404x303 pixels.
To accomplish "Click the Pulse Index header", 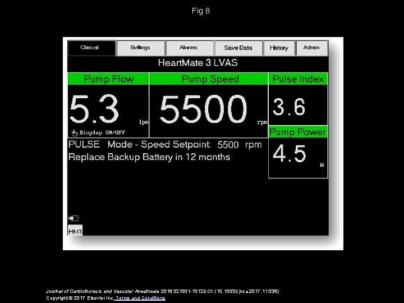I will coord(298,79).
